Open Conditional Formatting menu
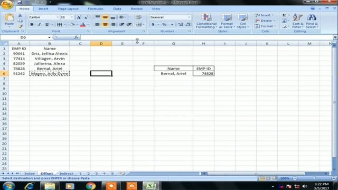The width and height of the screenshot is (338, 190). click(x=206, y=21)
